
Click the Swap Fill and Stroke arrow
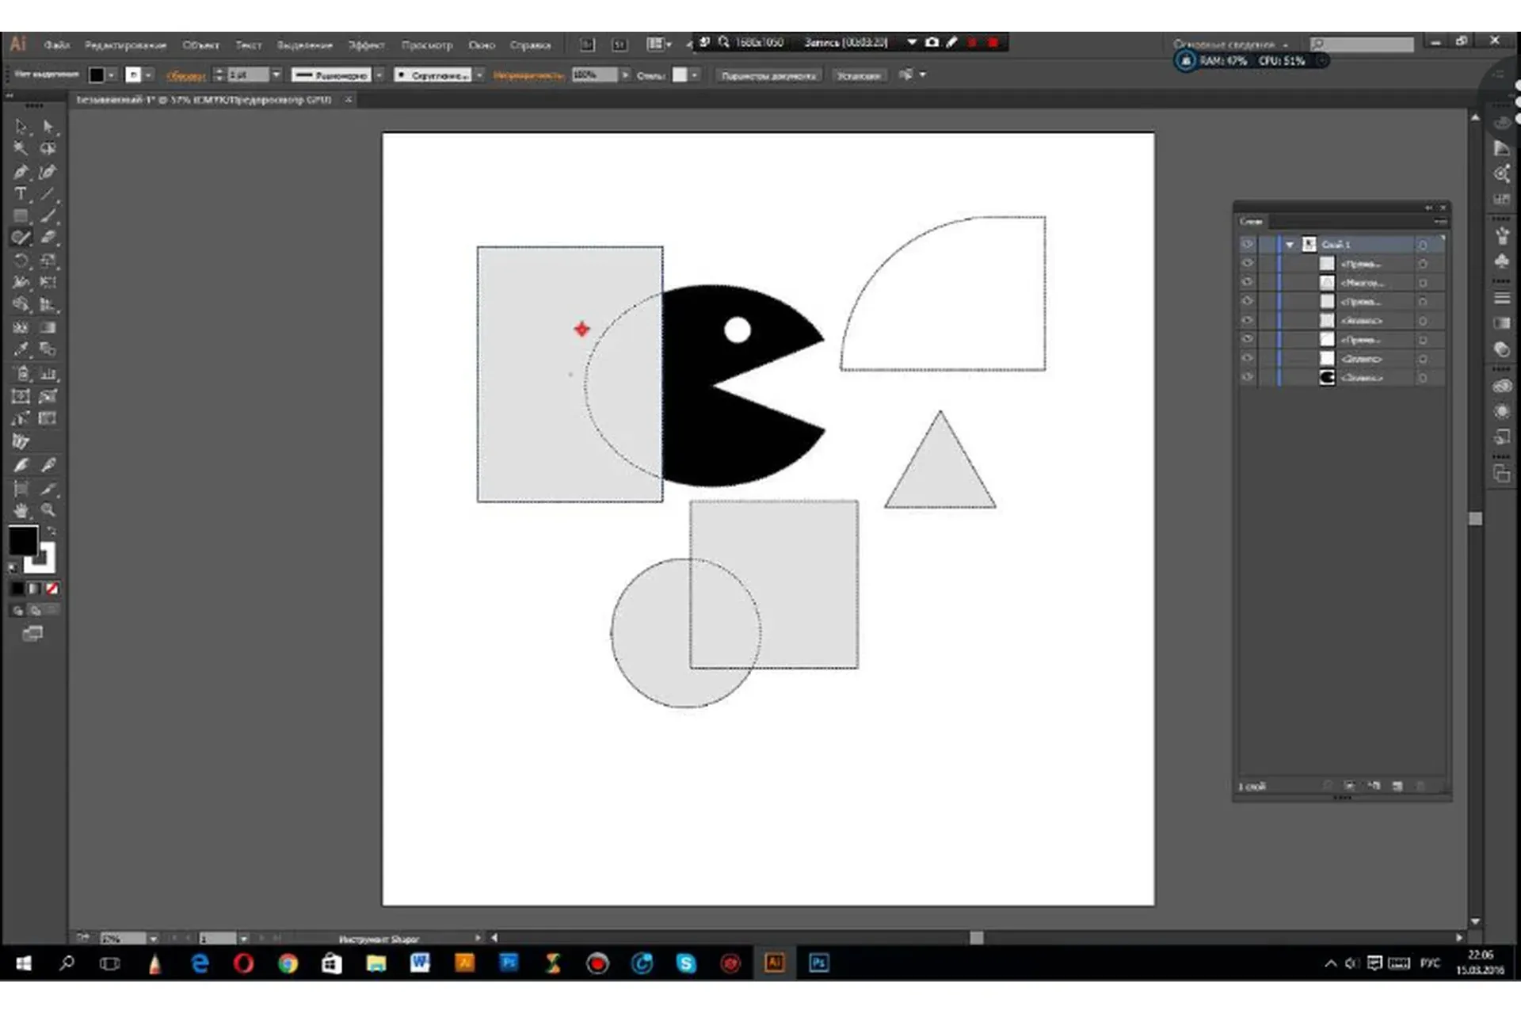point(51,531)
